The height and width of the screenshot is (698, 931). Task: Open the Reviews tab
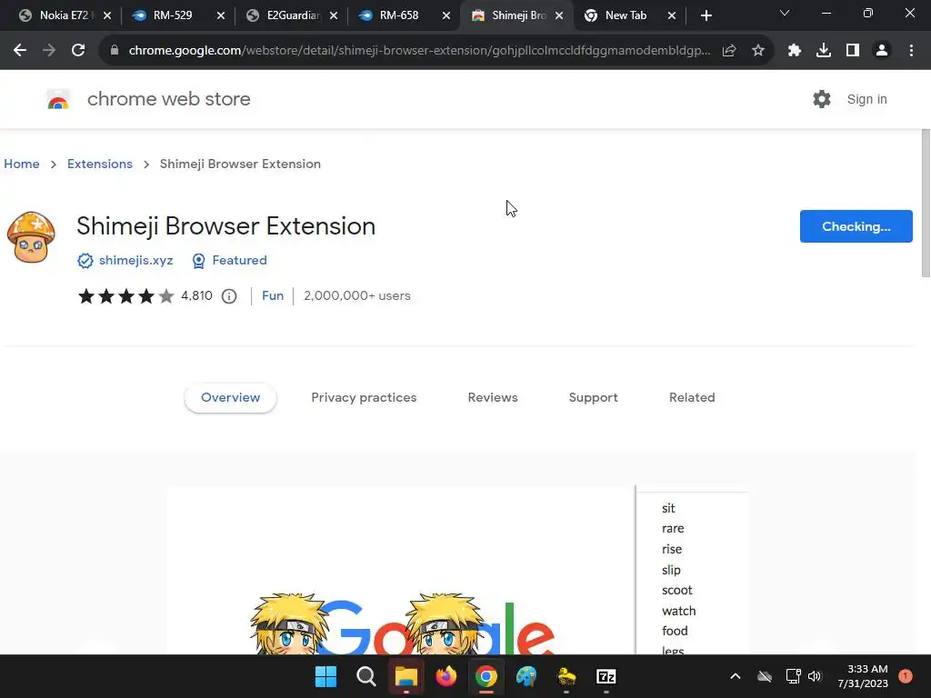pos(493,398)
